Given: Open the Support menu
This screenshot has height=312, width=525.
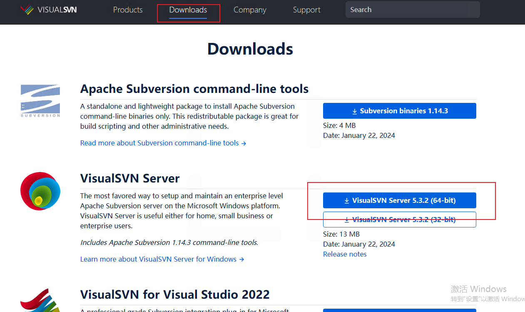Looking at the screenshot, I should (307, 10).
